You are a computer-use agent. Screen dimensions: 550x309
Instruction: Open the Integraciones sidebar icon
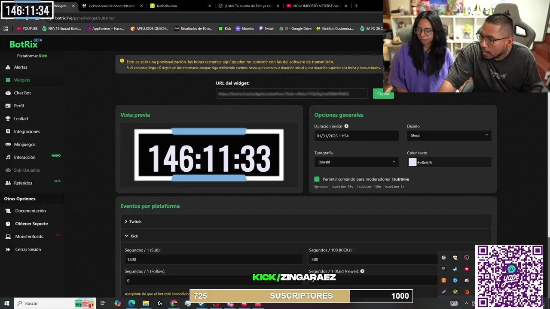point(8,131)
